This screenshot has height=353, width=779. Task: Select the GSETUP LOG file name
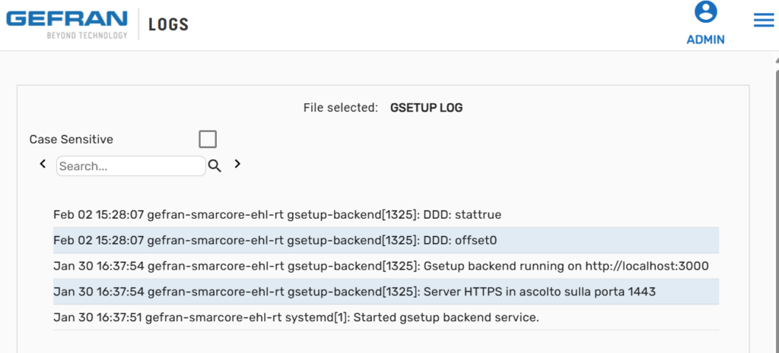[426, 108]
